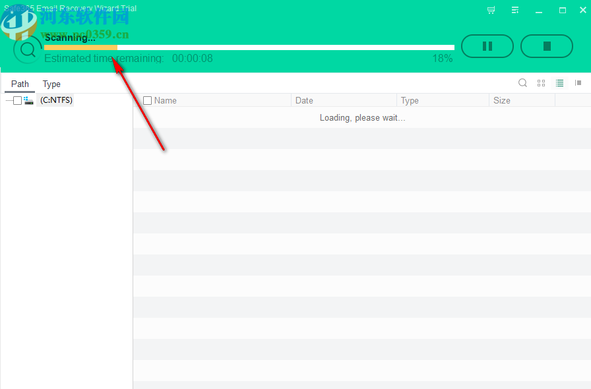The width and height of the screenshot is (591, 389).
Task: Open the search icon above the file list
Action: 522,83
